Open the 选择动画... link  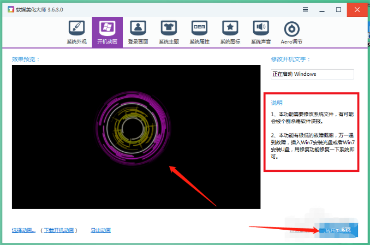[23, 230]
